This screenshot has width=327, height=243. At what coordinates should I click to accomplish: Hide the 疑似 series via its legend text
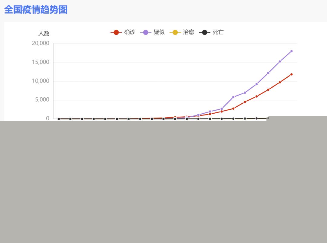click(x=159, y=32)
